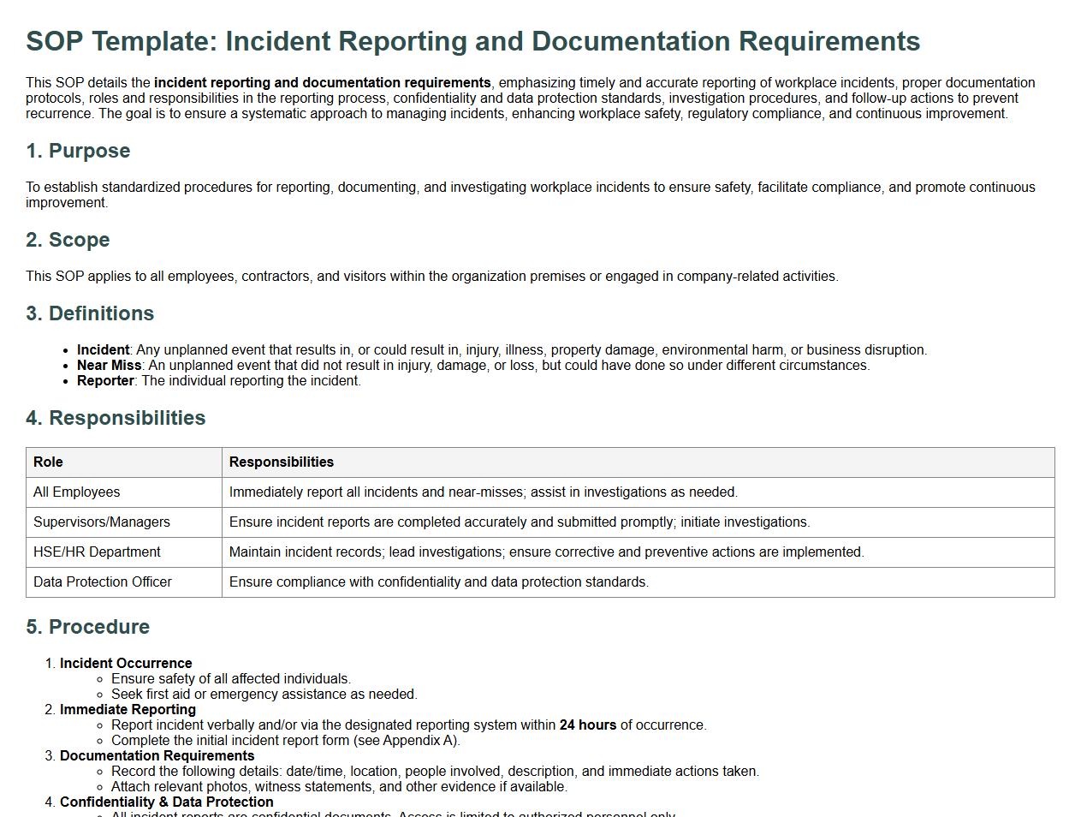The width and height of the screenshot is (1081, 817).
Task: Select the 'Responsibilities' table column header
Action: [281, 462]
